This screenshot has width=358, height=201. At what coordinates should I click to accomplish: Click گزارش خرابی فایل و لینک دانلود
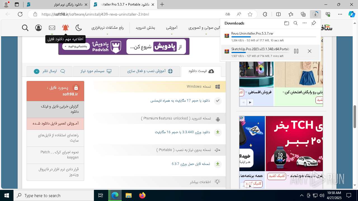tap(55, 109)
